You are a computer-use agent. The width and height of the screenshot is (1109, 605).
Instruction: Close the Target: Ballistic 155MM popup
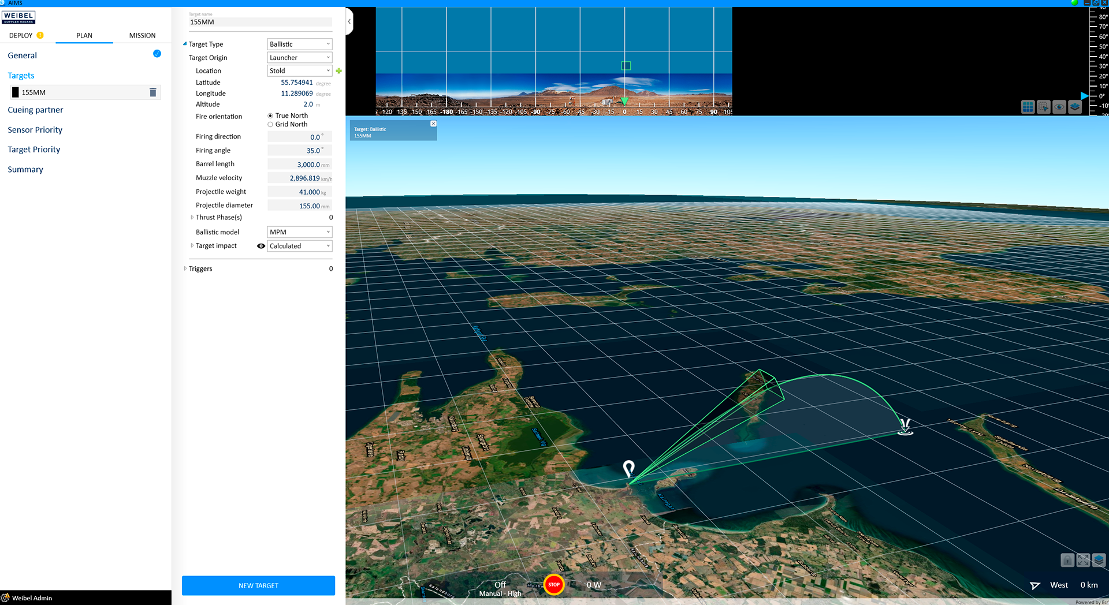tap(433, 124)
